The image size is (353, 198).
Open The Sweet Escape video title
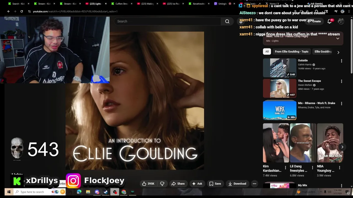(309, 81)
